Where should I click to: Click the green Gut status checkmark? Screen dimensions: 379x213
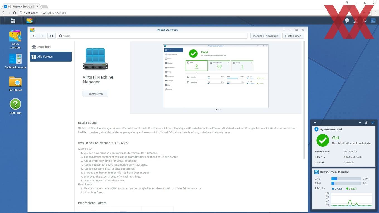[323, 140]
